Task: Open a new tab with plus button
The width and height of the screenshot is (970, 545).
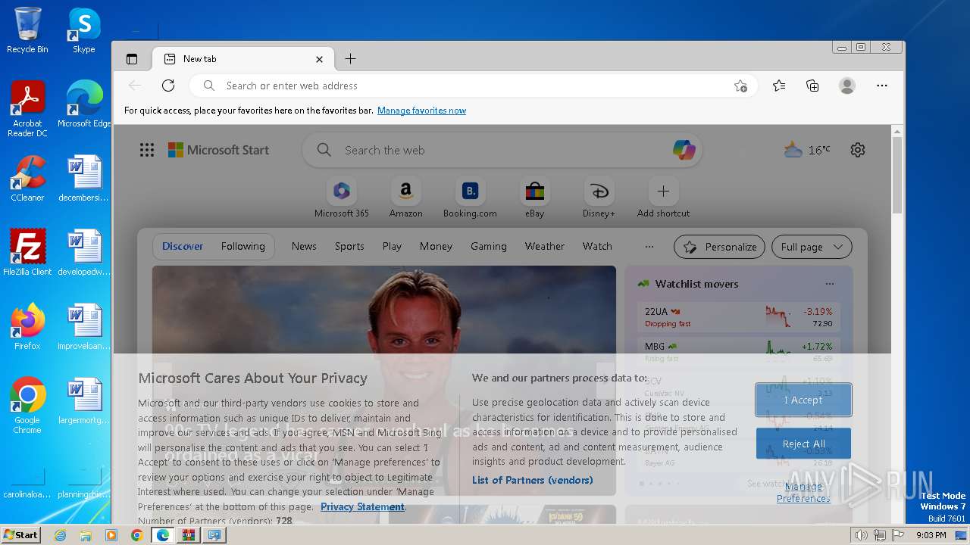Action: click(350, 59)
